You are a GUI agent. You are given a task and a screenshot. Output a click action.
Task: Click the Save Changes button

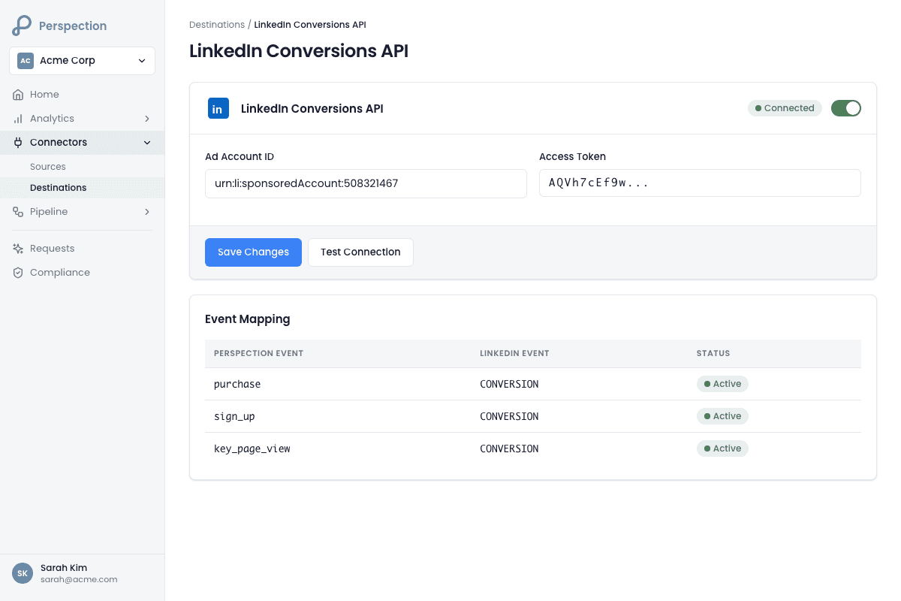point(253,252)
